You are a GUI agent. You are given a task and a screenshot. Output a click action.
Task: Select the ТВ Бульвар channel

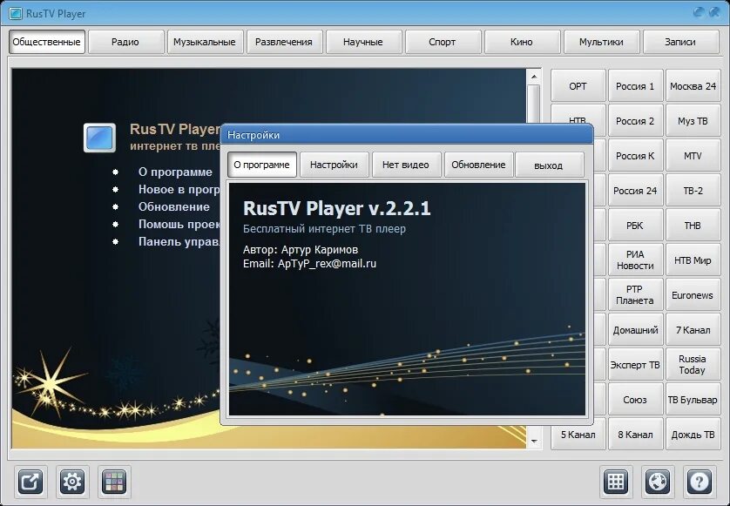tap(693, 400)
